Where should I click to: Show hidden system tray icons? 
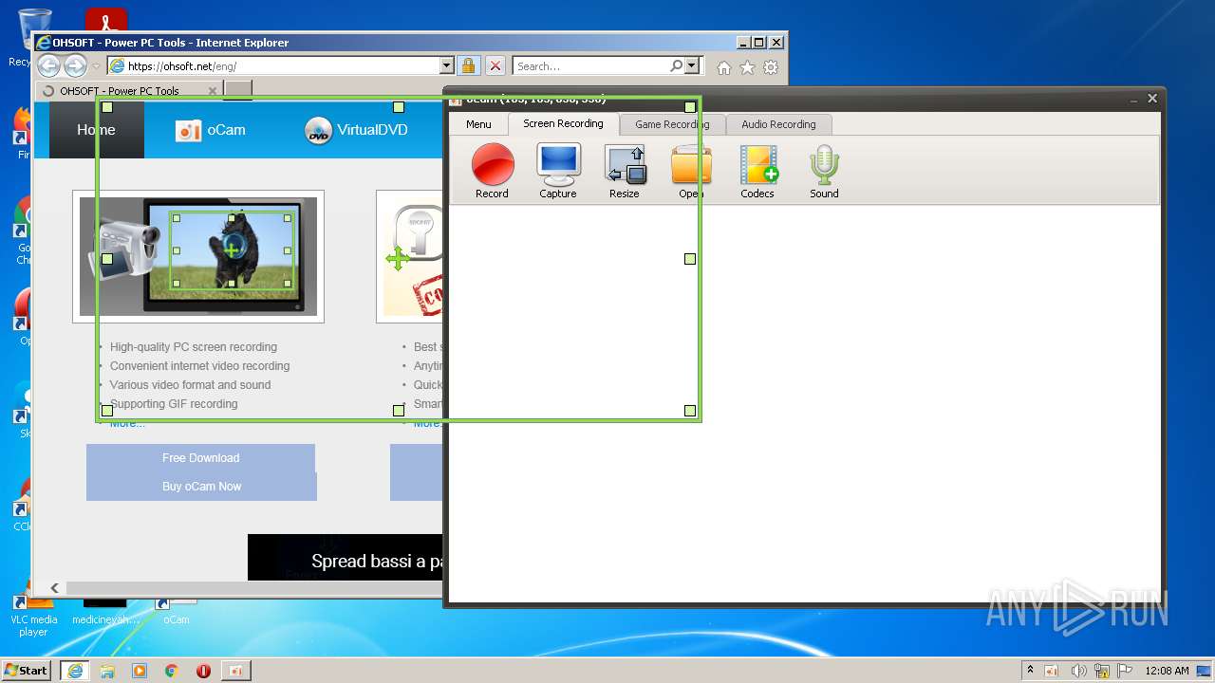click(x=1030, y=670)
